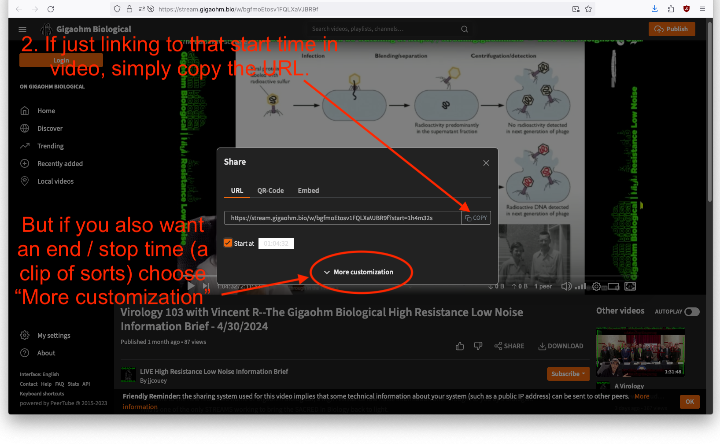The width and height of the screenshot is (720, 447).
Task: Click the share URL text field
Action: coord(343,218)
